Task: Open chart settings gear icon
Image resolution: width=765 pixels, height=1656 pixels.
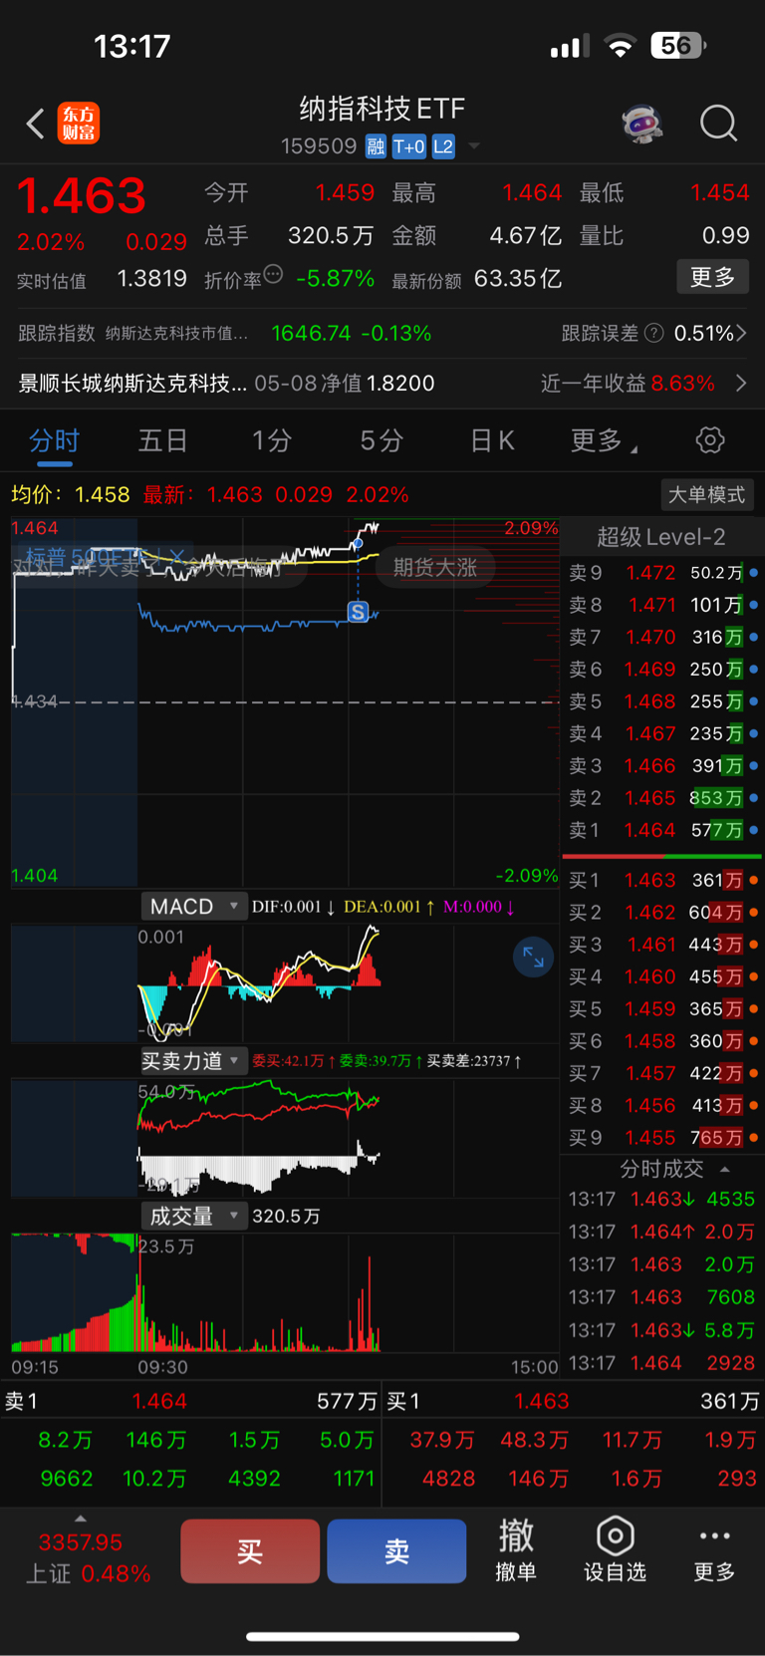Action: click(x=710, y=440)
